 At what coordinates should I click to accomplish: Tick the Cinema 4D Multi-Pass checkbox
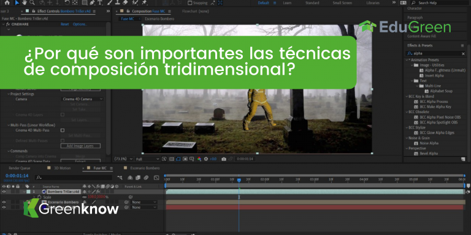point(63,130)
